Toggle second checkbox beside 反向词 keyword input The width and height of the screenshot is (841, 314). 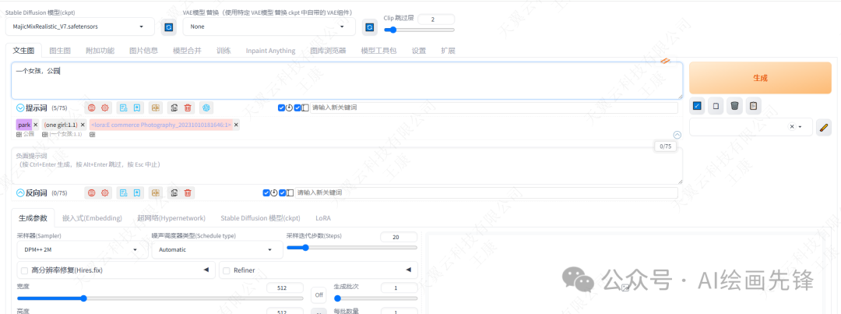click(x=282, y=192)
